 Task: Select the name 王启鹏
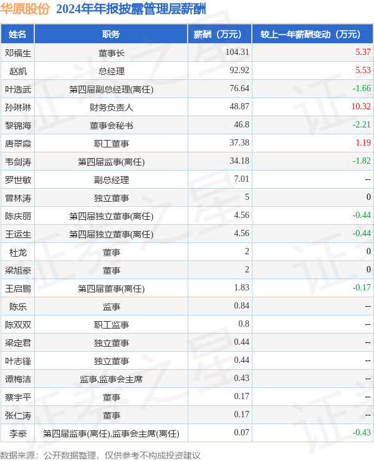(18, 289)
